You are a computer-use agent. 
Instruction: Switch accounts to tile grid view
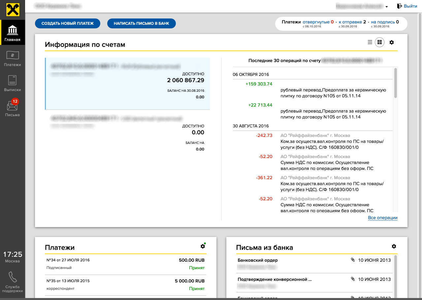click(x=379, y=42)
